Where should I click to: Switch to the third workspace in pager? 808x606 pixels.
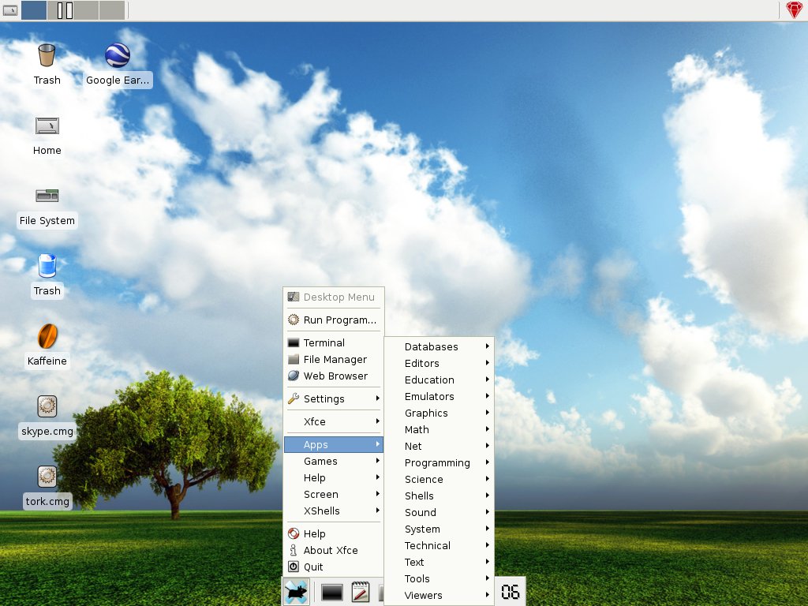coord(86,10)
